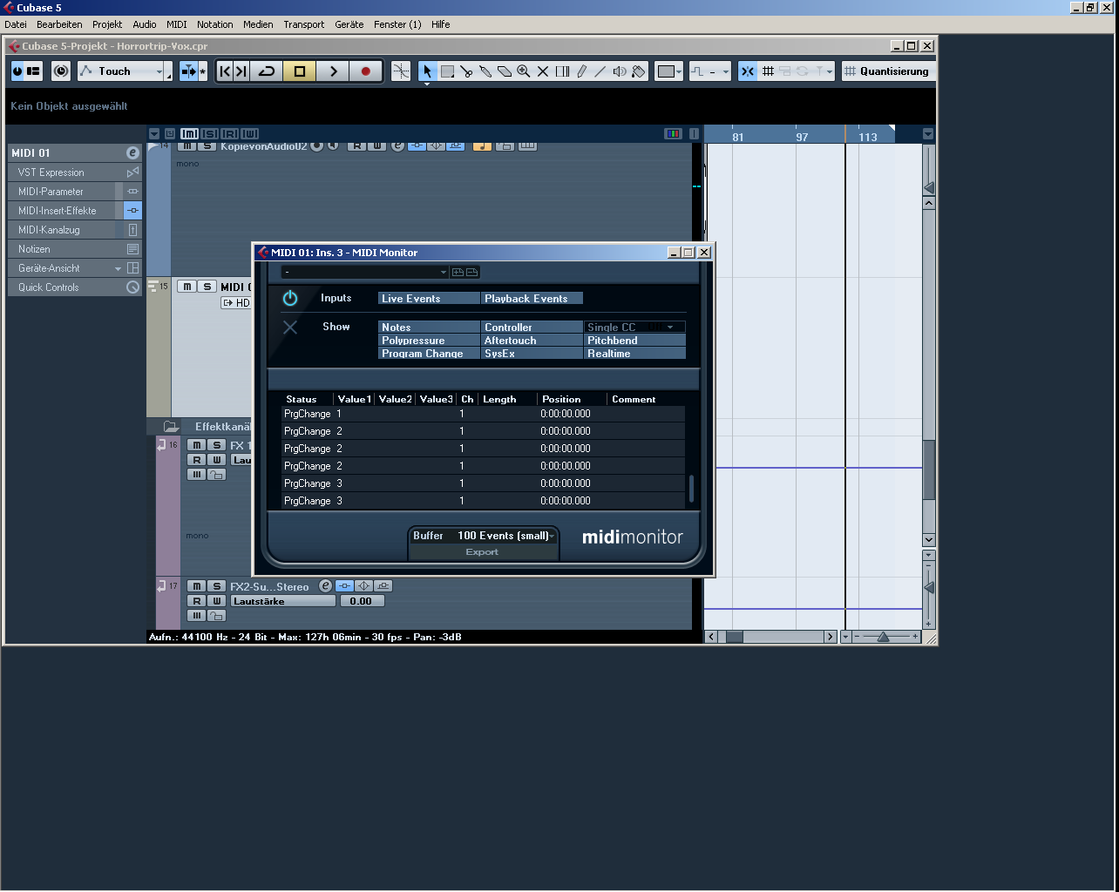Click the Stop transport button
1119x892 pixels.
pyautogui.click(x=300, y=71)
